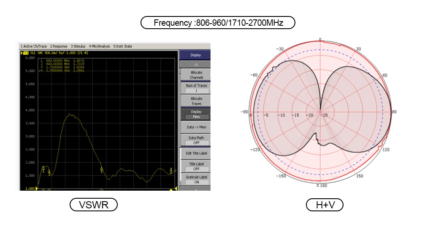
Task: Click the marker 2 readout 960.00000 MHz
Action: (62, 64)
